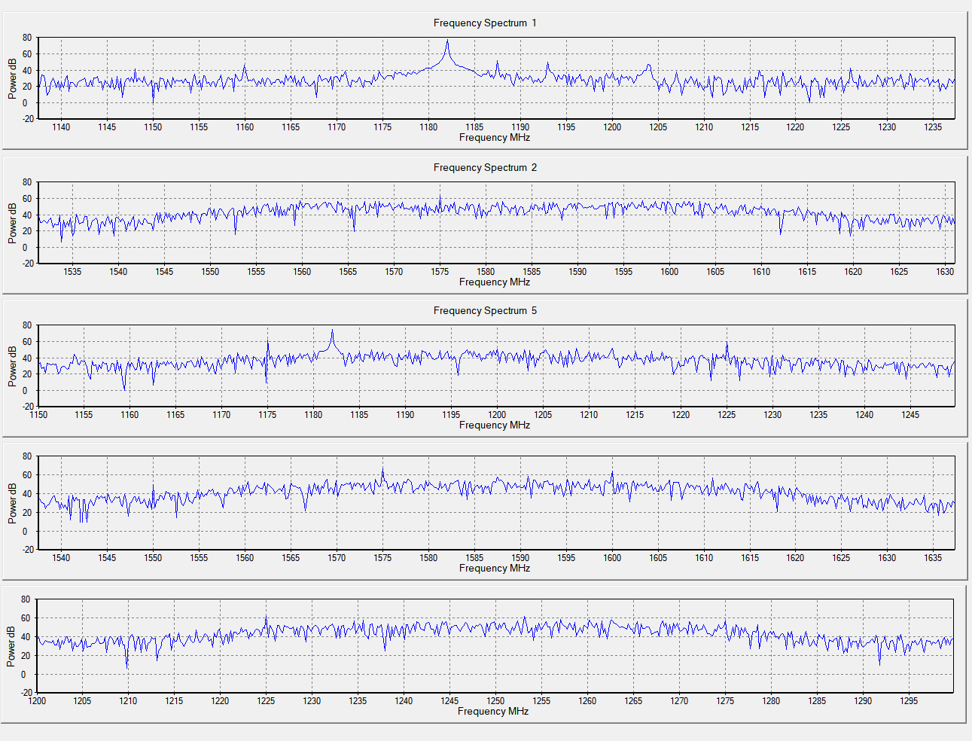Click the Frequency Spectrum 5 title
972x741 pixels.
click(485, 310)
